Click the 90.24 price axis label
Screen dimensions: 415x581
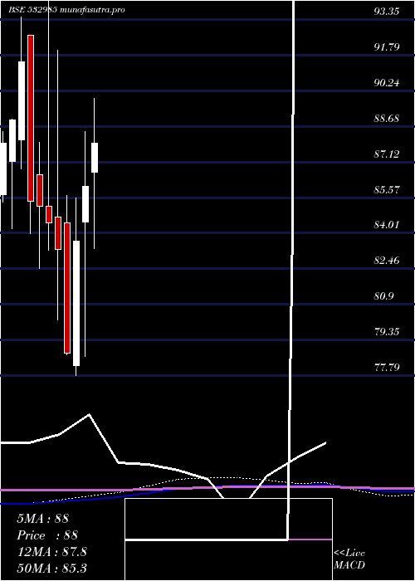(x=386, y=83)
